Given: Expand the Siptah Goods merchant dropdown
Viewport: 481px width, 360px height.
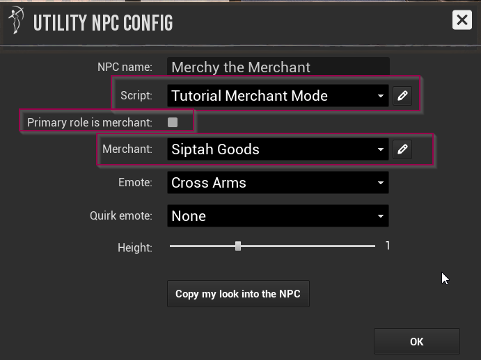Looking at the screenshot, I should (x=278, y=149).
